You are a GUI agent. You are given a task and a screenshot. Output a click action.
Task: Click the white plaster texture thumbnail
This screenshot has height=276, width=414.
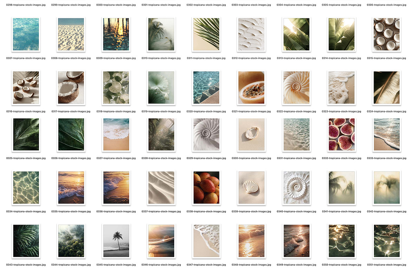[x=251, y=34]
